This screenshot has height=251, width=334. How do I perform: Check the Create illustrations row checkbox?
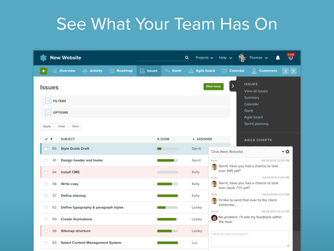[46, 219]
